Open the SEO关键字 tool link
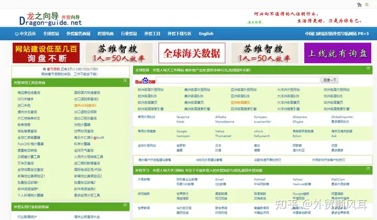The height and width of the screenshot is (220, 377). (x=26, y=99)
